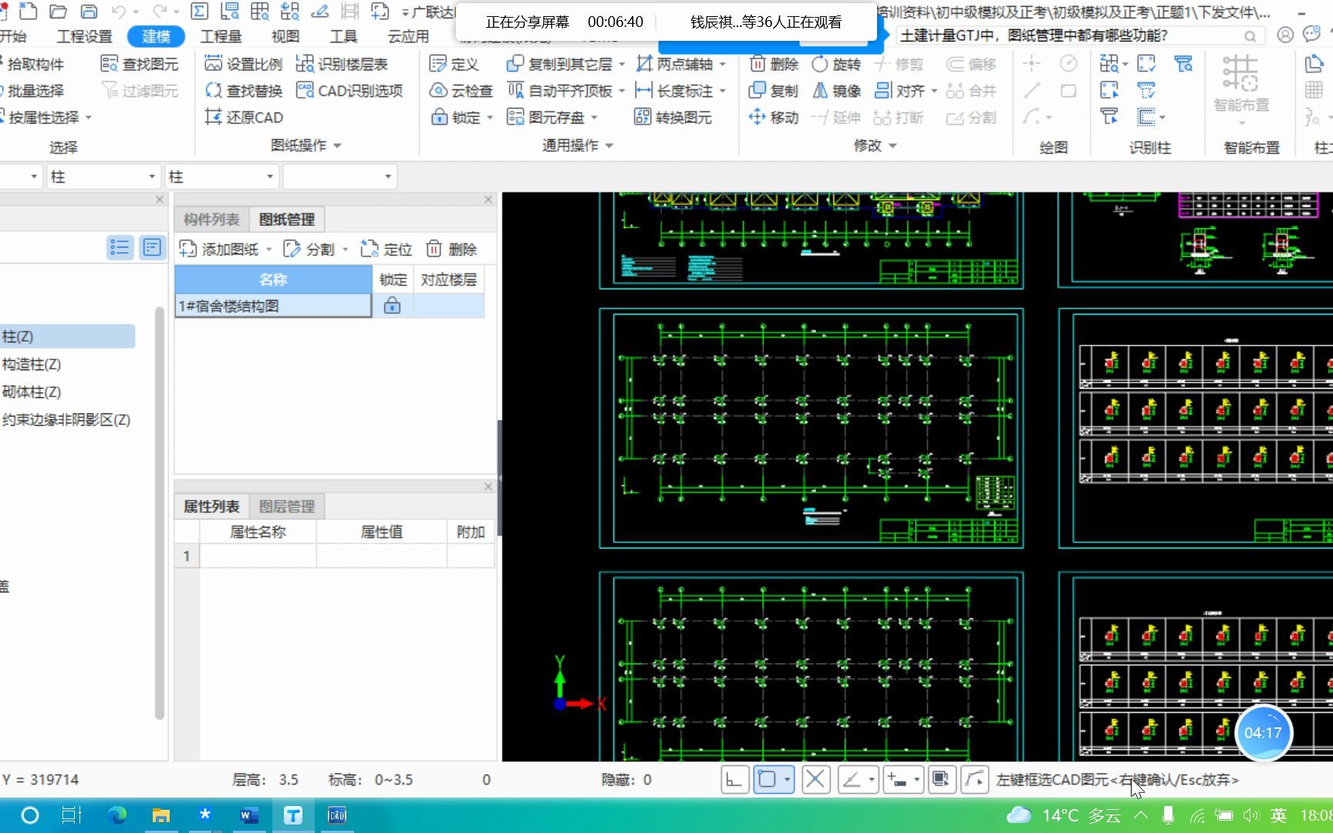The image size is (1333, 833).
Task: Click navigation panel vertical scrollbar
Action: [x=159, y=512]
